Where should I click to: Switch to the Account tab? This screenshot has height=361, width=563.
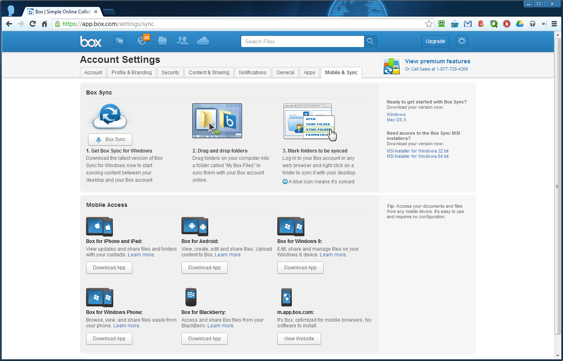(93, 73)
